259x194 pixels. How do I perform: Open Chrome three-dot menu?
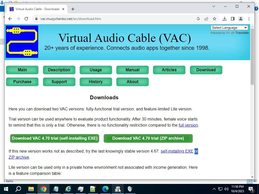(249, 19)
